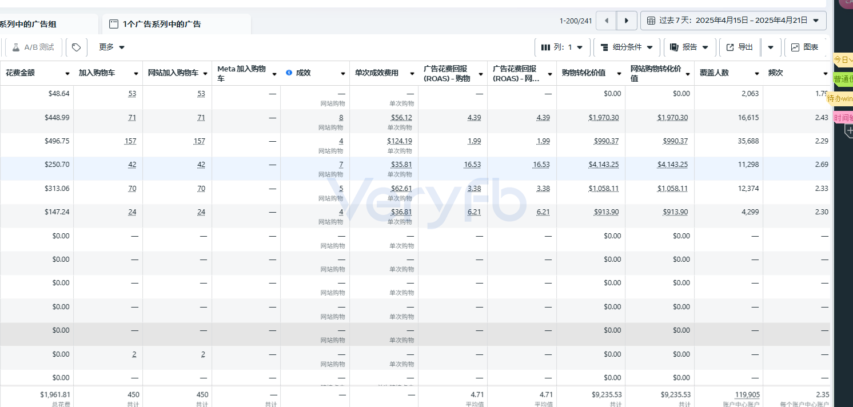Image resolution: width=853 pixels, height=407 pixels.
Task: Open cost per result link $36.81
Action: (401, 212)
